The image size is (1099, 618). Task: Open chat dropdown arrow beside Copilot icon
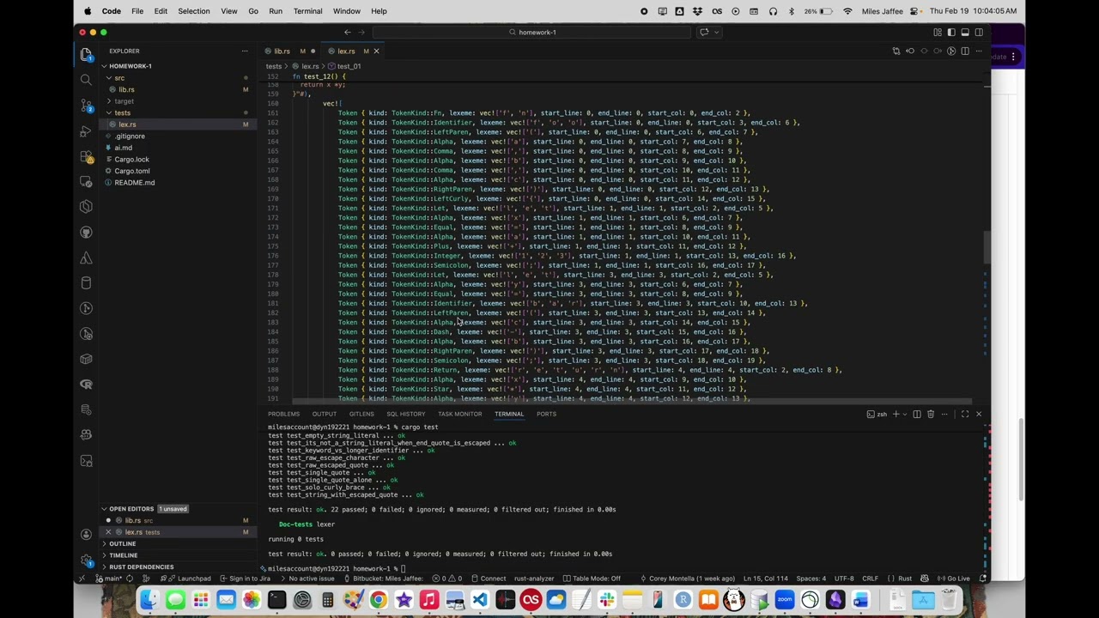pos(715,32)
